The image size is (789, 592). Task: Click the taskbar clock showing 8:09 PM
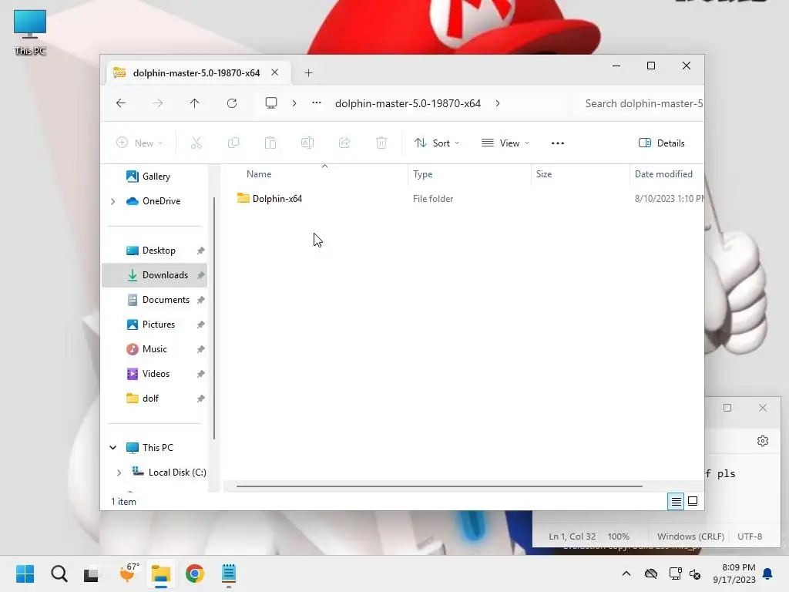pyautogui.click(x=734, y=573)
